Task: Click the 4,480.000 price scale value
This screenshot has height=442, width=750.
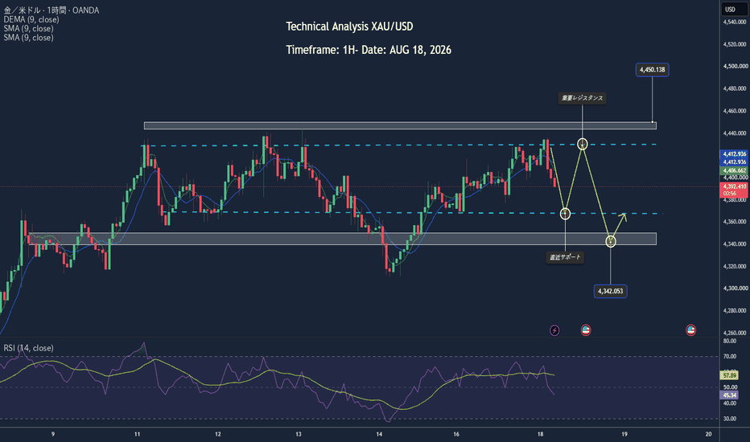Action: point(735,88)
